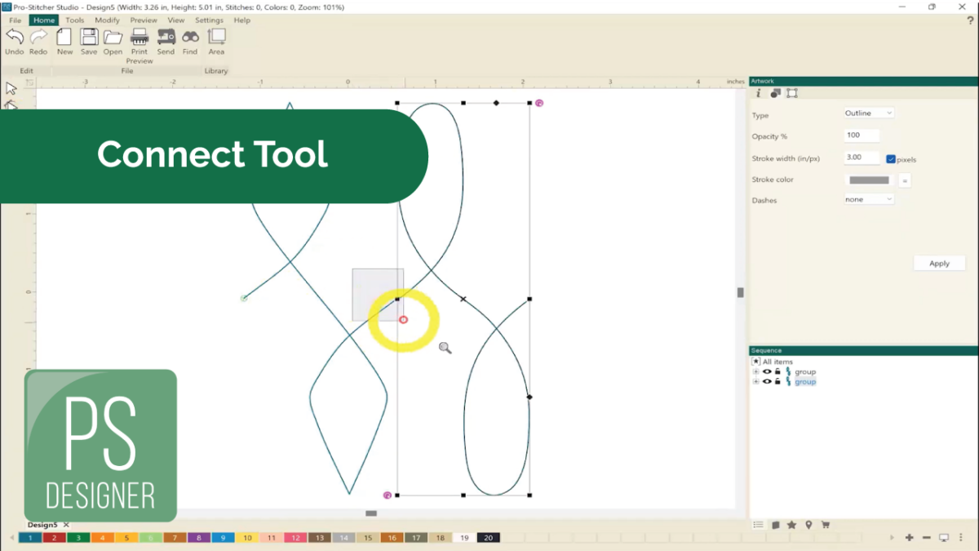Viewport: 979px width, 551px height.
Task: Toggle the pixels checkbox for stroke width
Action: 890,159
